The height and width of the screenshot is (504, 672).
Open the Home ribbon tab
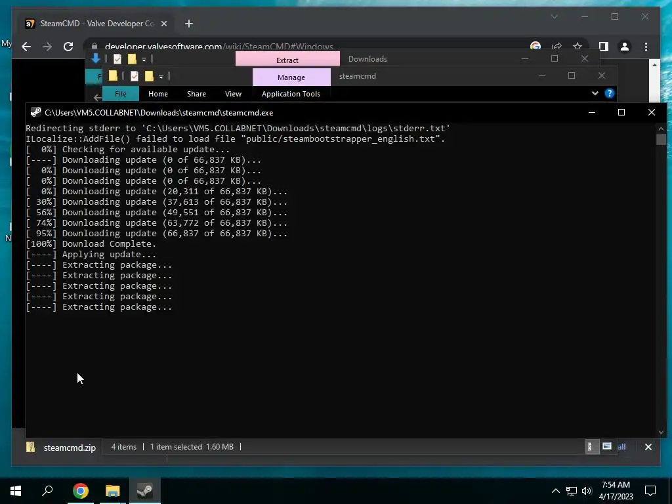pyautogui.click(x=158, y=94)
